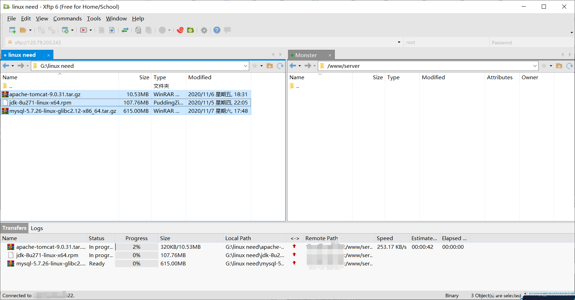Launch Xshell via the red swirl icon
This screenshot has width=575, height=300.
180,30
